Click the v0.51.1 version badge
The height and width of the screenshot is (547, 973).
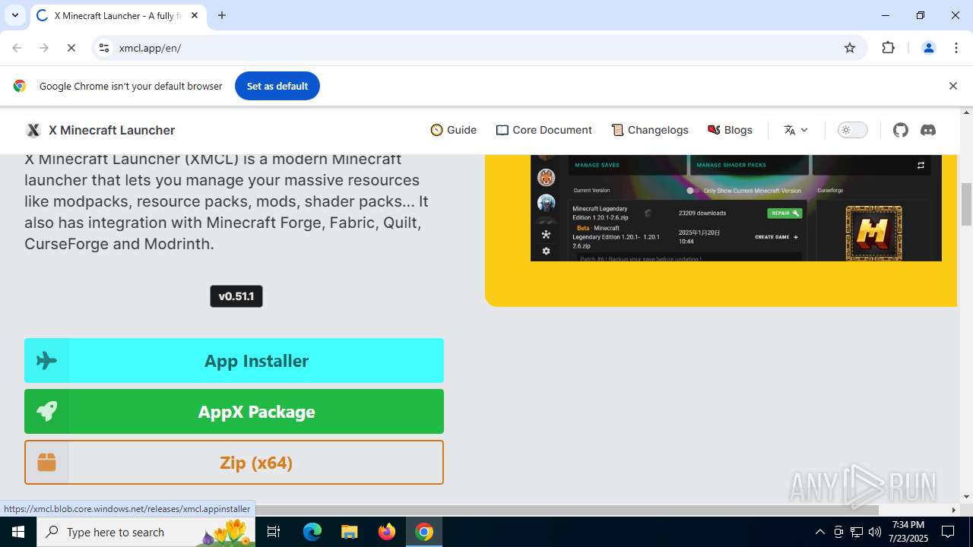tap(236, 296)
